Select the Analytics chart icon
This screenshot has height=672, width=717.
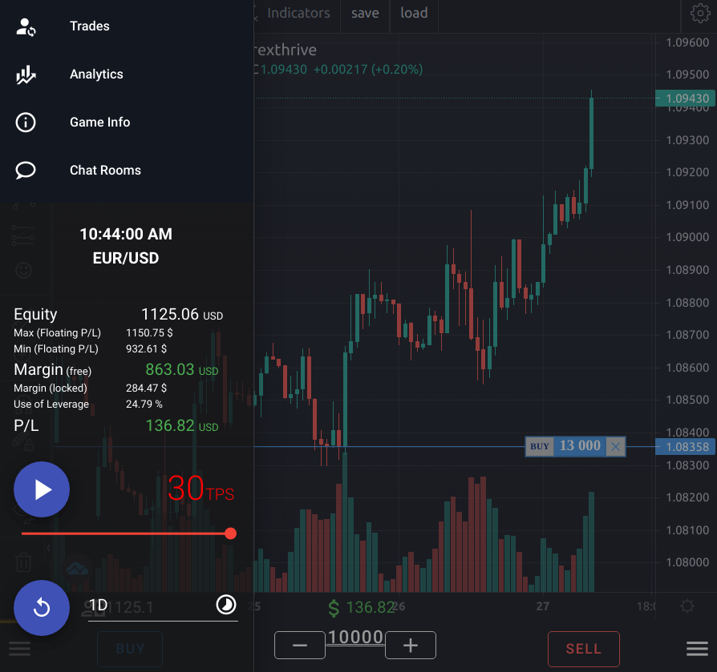[x=25, y=74]
